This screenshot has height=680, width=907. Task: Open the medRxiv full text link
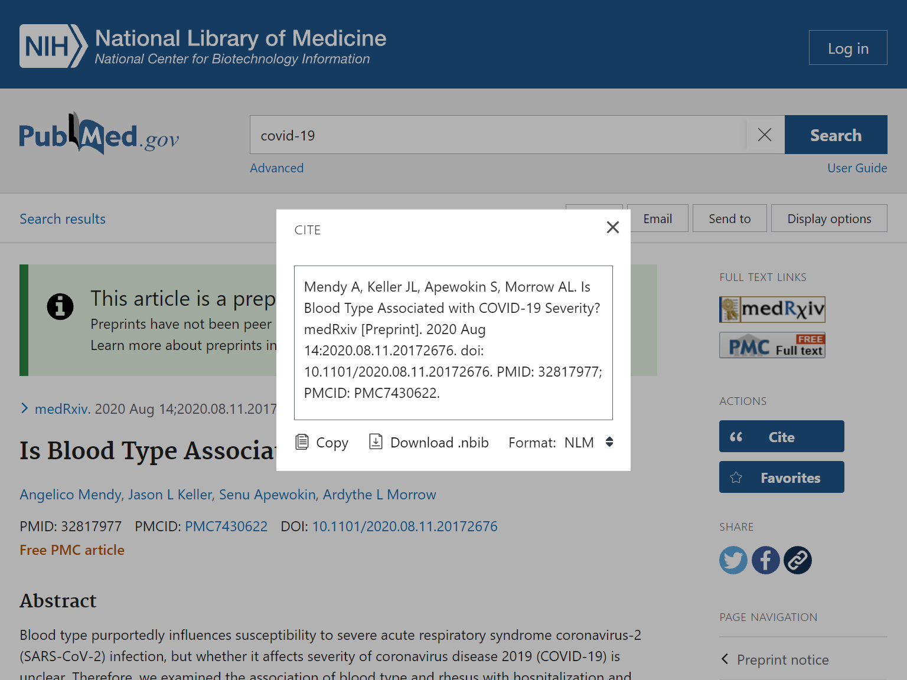tap(772, 309)
